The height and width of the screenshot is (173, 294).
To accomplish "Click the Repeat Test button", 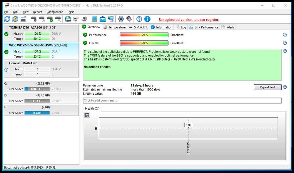I will point(267,87).
